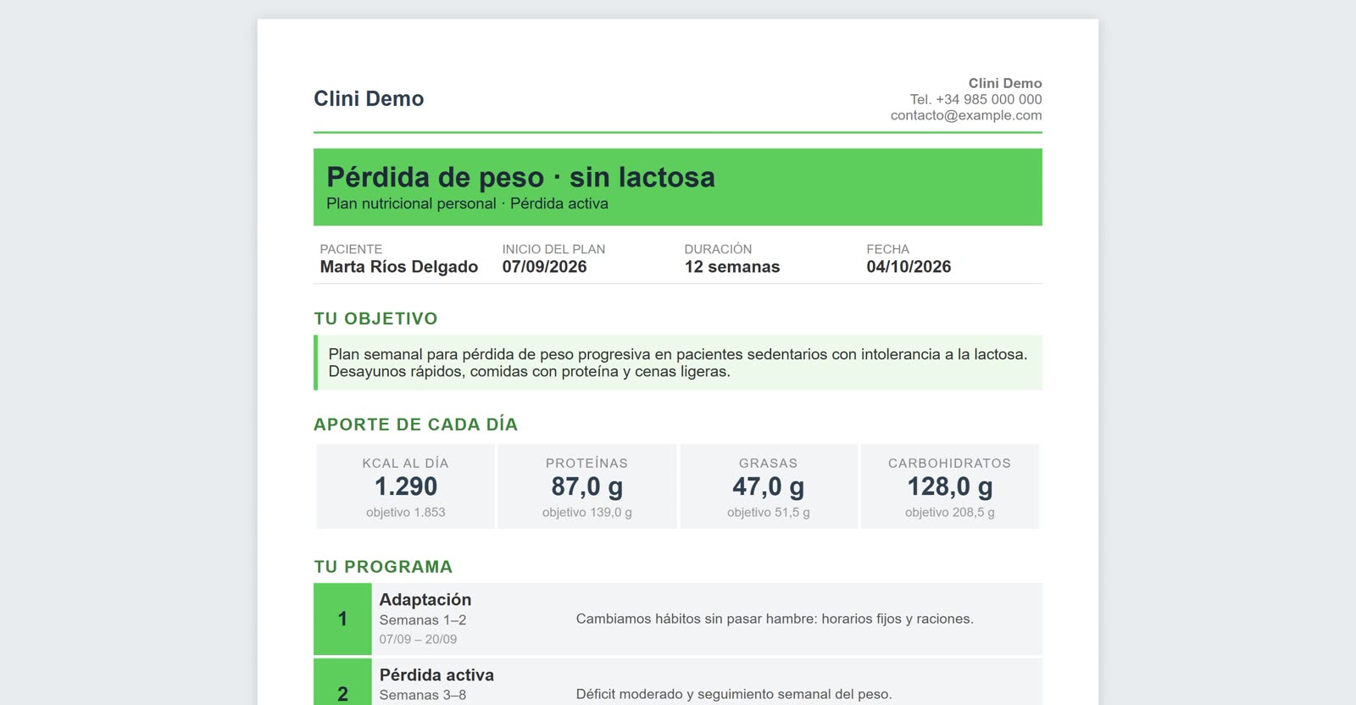Click the 'GRASAS' card label
The image size is (1356, 705).
point(769,464)
